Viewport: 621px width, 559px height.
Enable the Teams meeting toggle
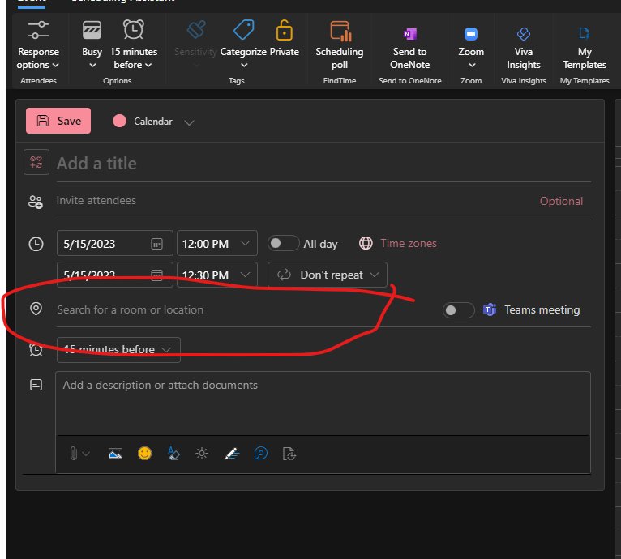pos(458,310)
